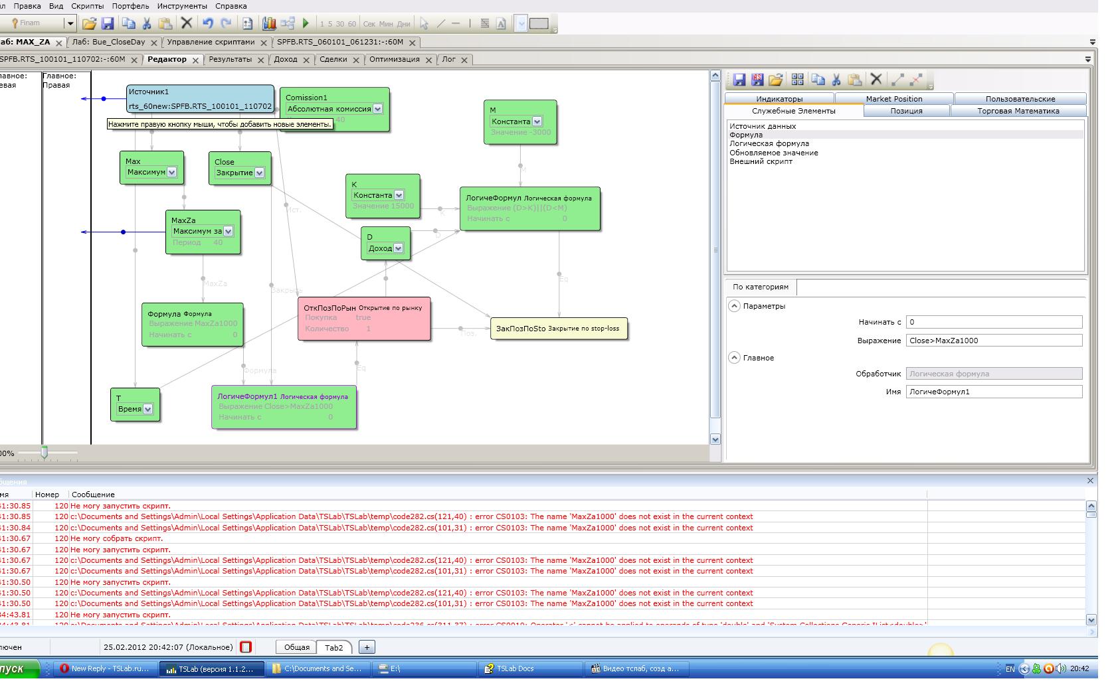Run the script with the green play icon
1116x697 pixels.
click(x=306, y=23)
